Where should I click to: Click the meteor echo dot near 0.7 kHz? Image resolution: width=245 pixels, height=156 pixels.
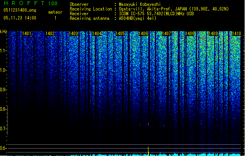[x=148, y=124]
